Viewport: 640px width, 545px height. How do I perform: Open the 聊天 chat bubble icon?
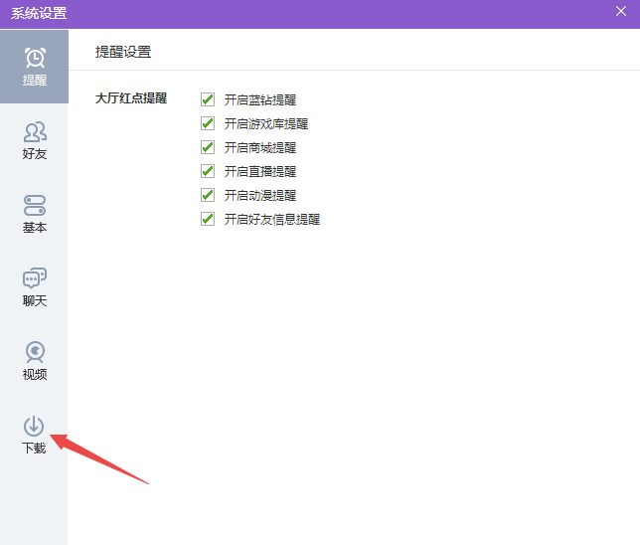click(34, 278)
